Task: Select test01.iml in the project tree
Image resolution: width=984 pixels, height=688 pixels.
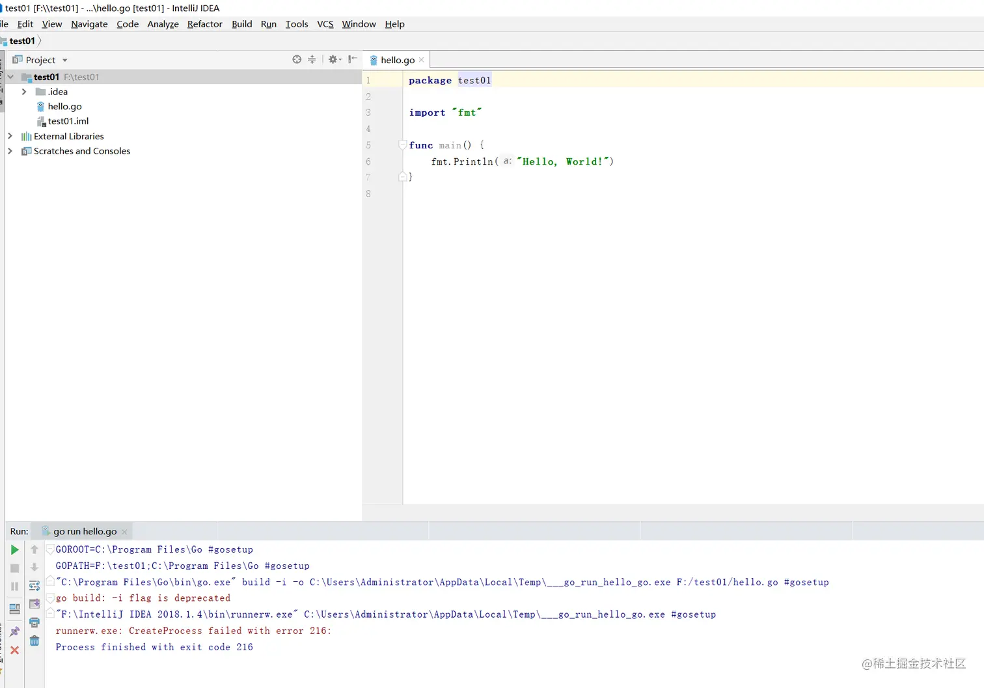Action: tap(68, 121)
